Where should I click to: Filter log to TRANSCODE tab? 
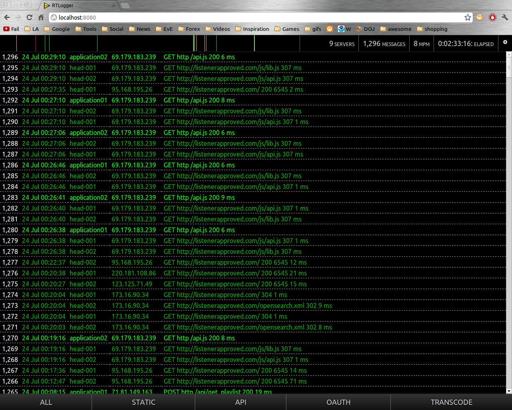pyautogui.click(x=451, y=402)
